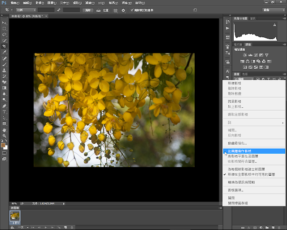Swap foreground and background colors
287x230 pixels.
tap(6, 141)
